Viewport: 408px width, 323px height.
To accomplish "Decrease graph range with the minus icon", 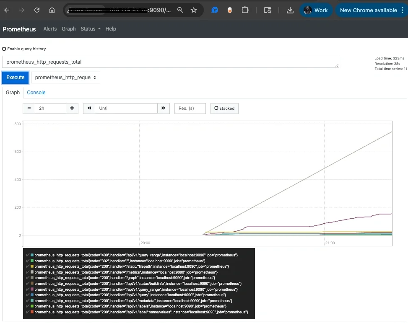I will (x=29, y=108).
